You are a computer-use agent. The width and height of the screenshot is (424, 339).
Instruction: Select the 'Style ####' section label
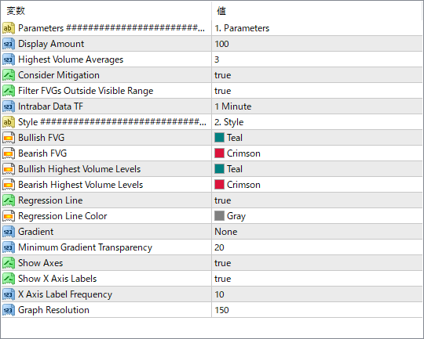click(112, 122)
